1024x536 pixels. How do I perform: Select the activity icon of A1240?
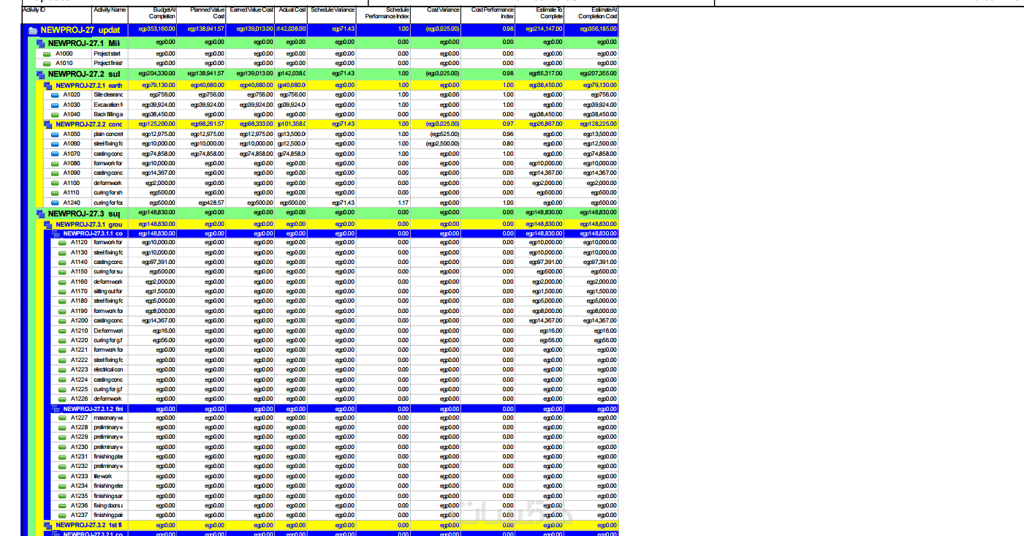coord(54,203)
